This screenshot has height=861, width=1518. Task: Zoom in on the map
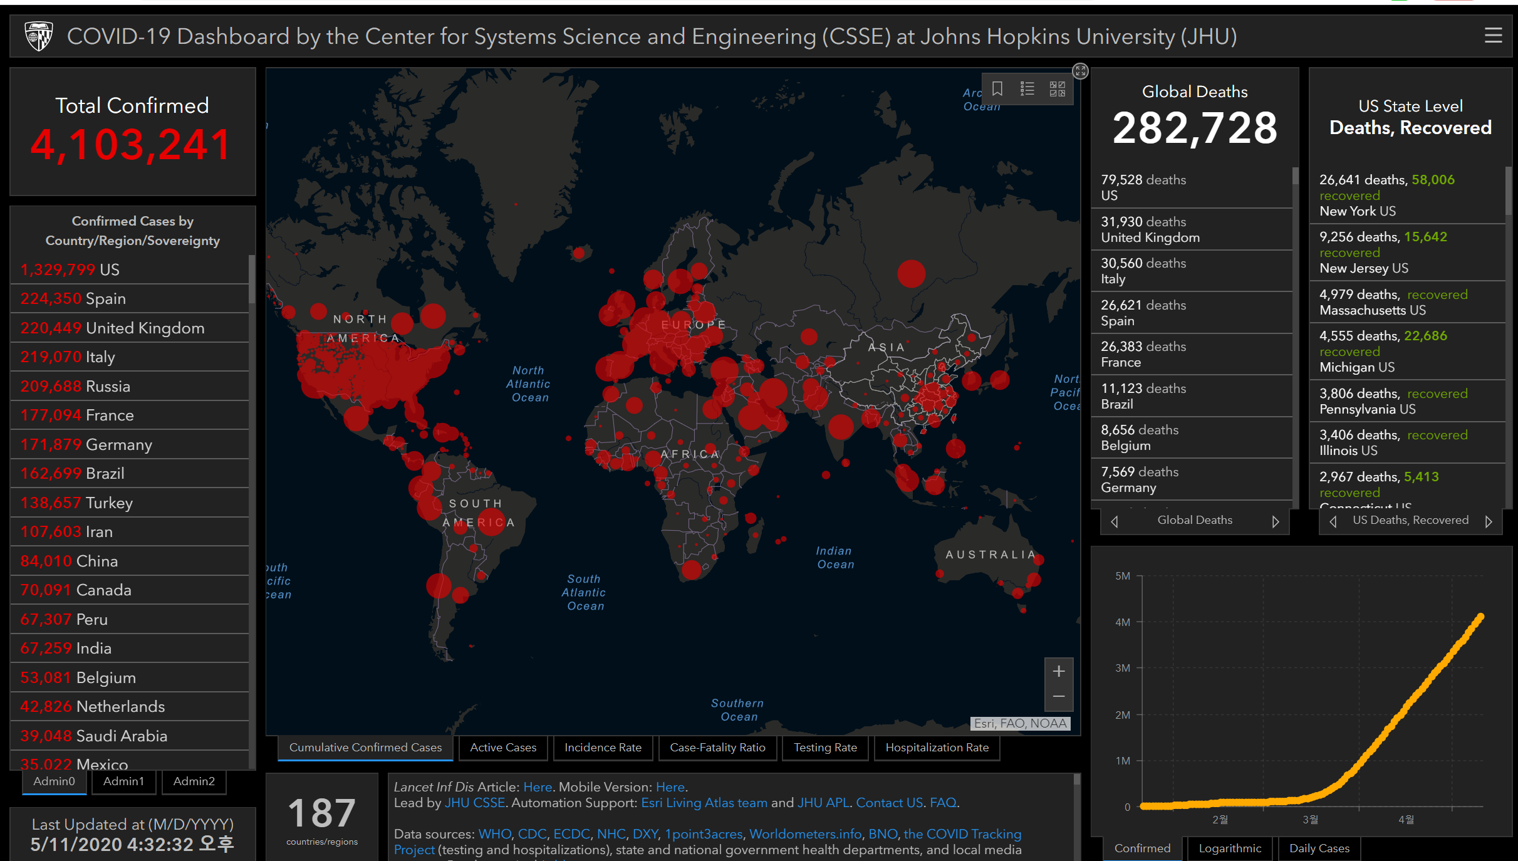click(1059, 671)
